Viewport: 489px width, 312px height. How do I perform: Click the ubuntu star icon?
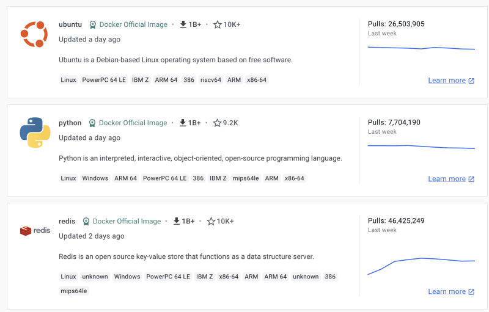[x=218, y=24]
